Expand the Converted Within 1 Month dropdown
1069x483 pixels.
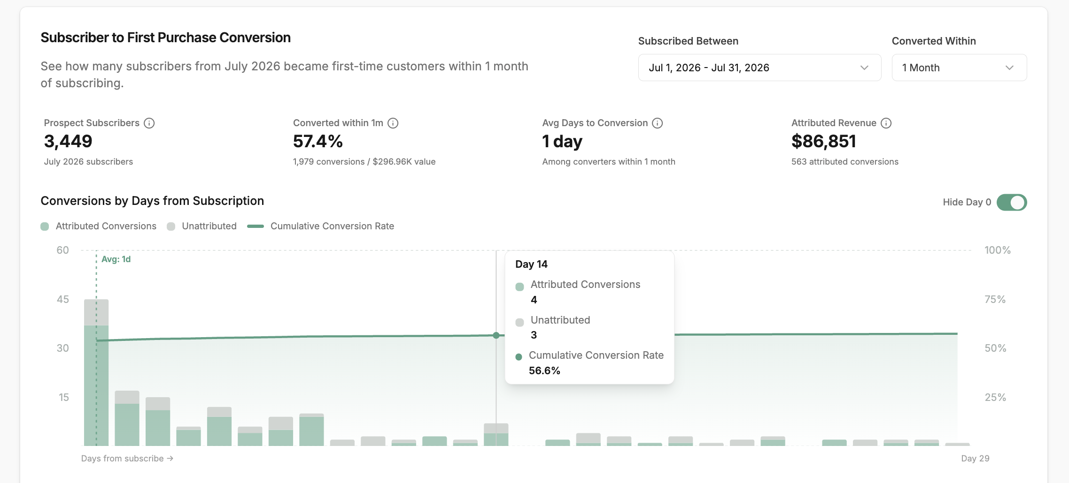[959, 68]
